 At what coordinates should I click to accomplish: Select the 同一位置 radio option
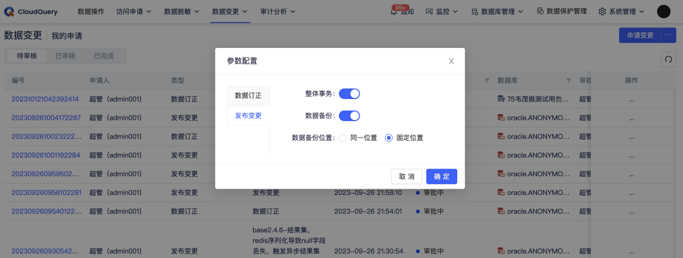click(x=342, y=138)
